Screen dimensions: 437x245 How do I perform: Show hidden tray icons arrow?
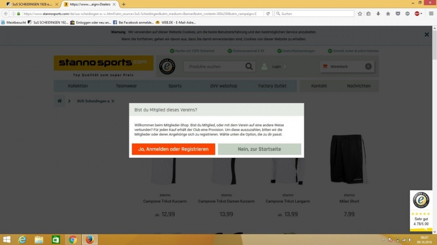384,240
